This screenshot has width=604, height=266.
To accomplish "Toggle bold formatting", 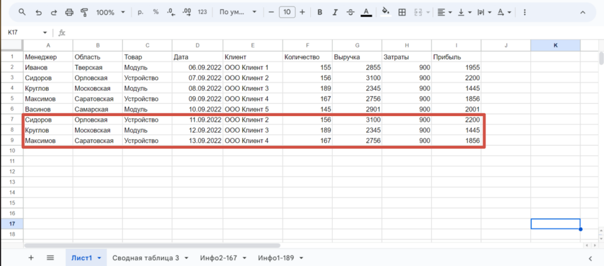I will click(x=320, y=12).
